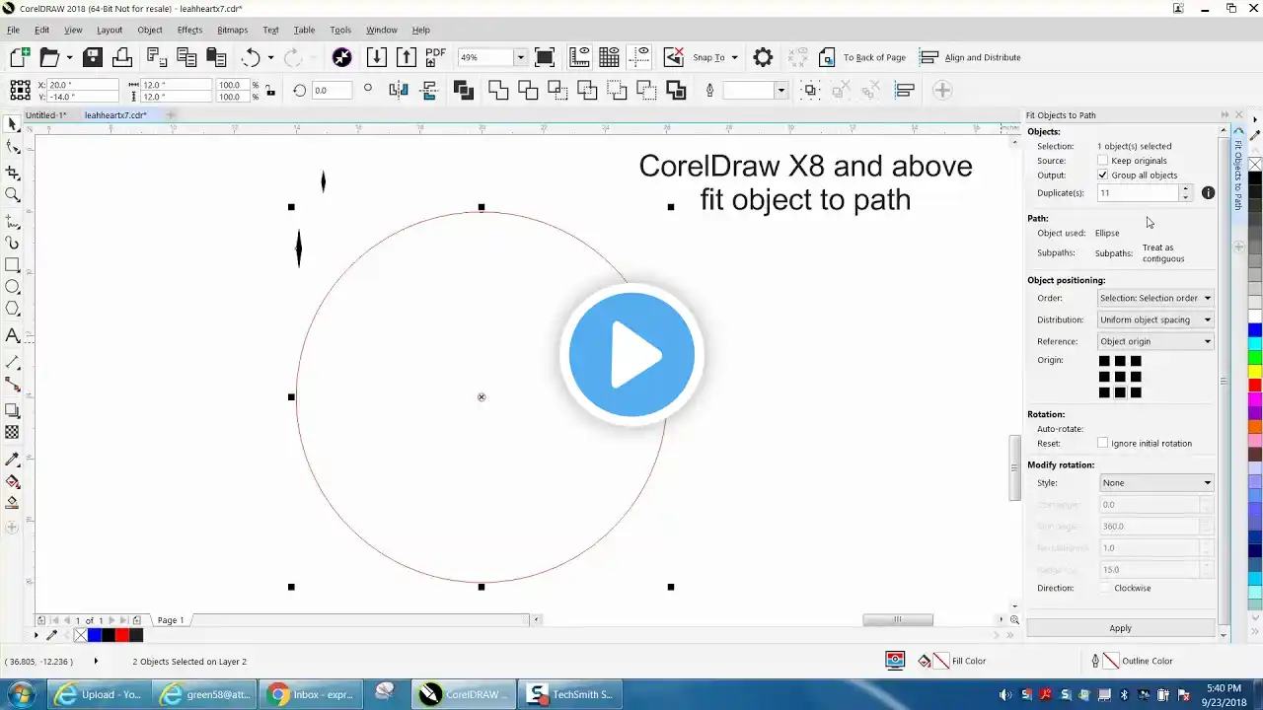Open the modify rotation Style dropdown
Screen dimensions: 1263x710
[1155, 483]
